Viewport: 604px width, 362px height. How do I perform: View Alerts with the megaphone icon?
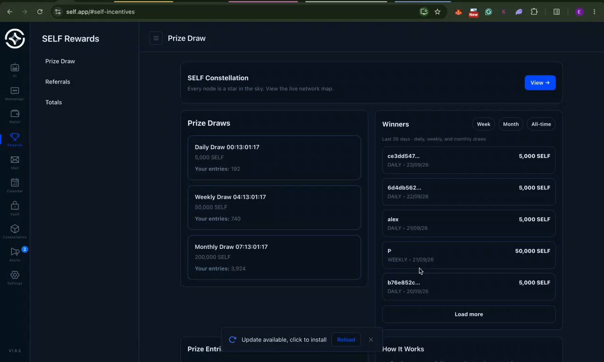pyautogui.click(x=15, y=254)
